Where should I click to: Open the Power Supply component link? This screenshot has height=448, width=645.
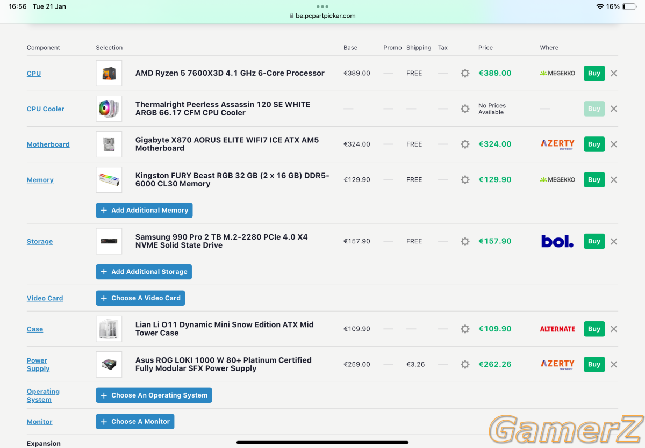(x=38, y=365)
